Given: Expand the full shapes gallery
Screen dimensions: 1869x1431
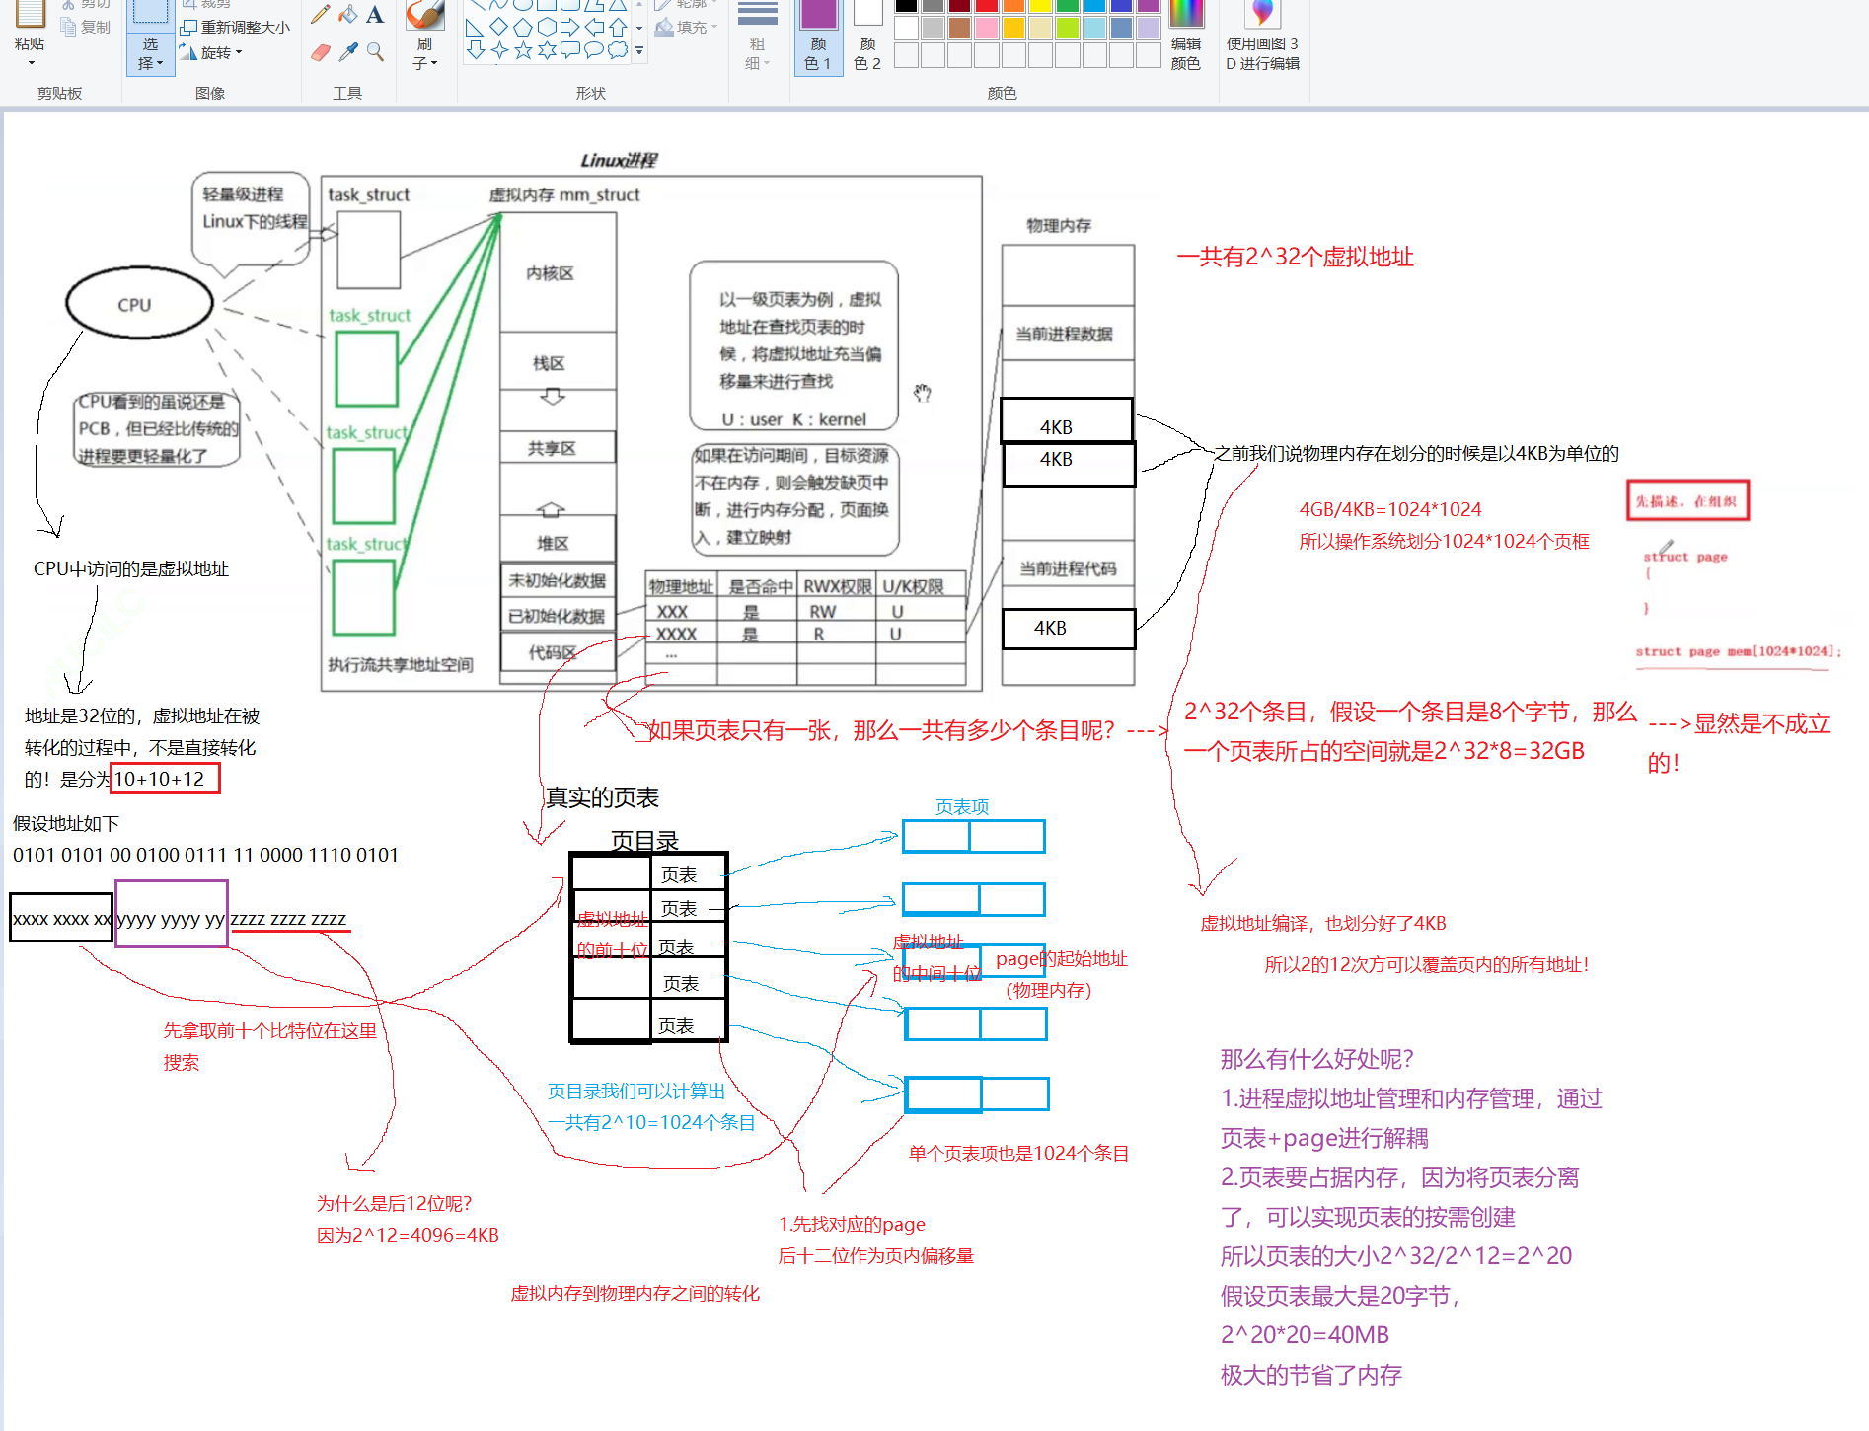Looking at the screenshot, I should pos(639,50).
